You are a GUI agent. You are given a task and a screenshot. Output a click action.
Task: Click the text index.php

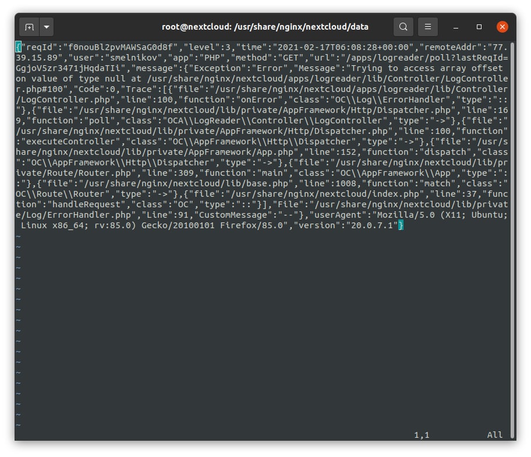[x=395, y=194]
